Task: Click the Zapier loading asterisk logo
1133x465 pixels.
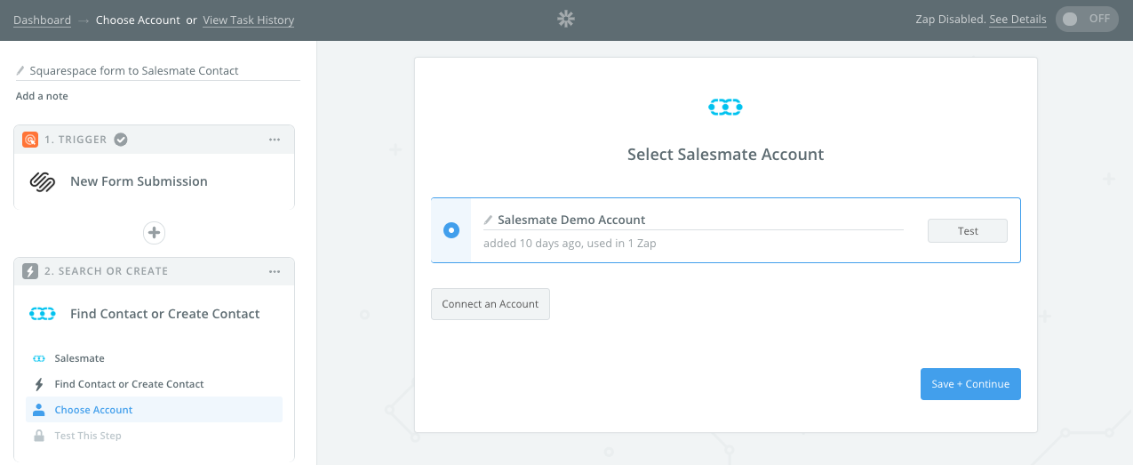Action: pyautogui.click(x=566, y=19)
